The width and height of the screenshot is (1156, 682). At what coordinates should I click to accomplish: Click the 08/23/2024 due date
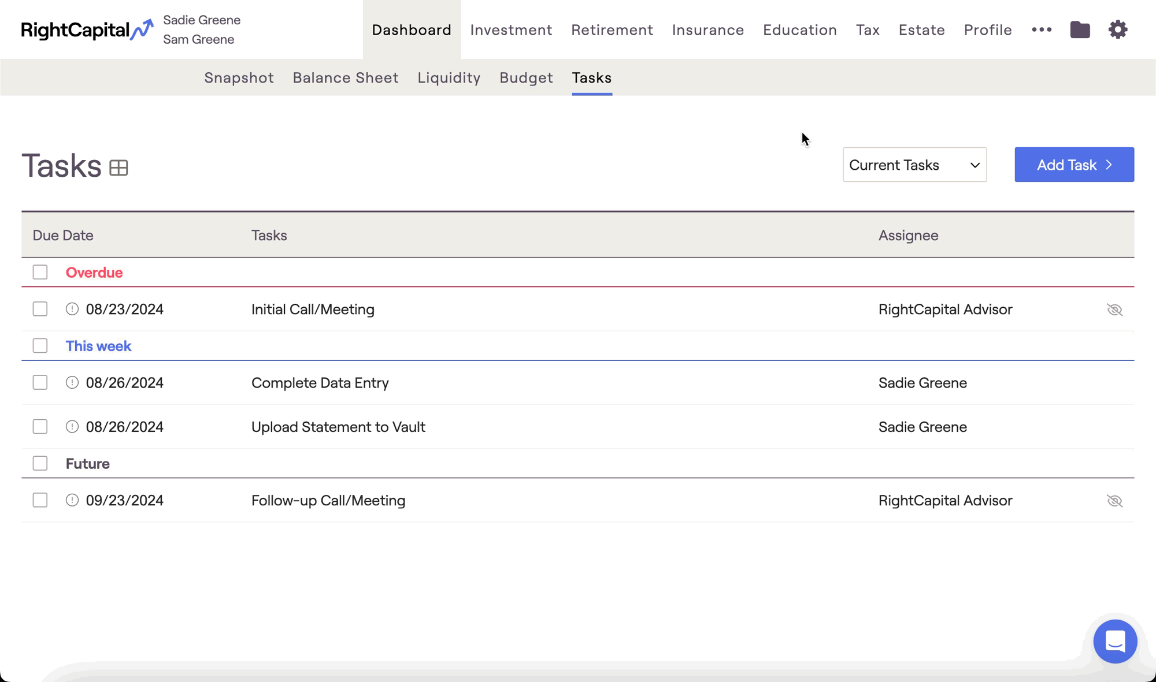point(125,309)
